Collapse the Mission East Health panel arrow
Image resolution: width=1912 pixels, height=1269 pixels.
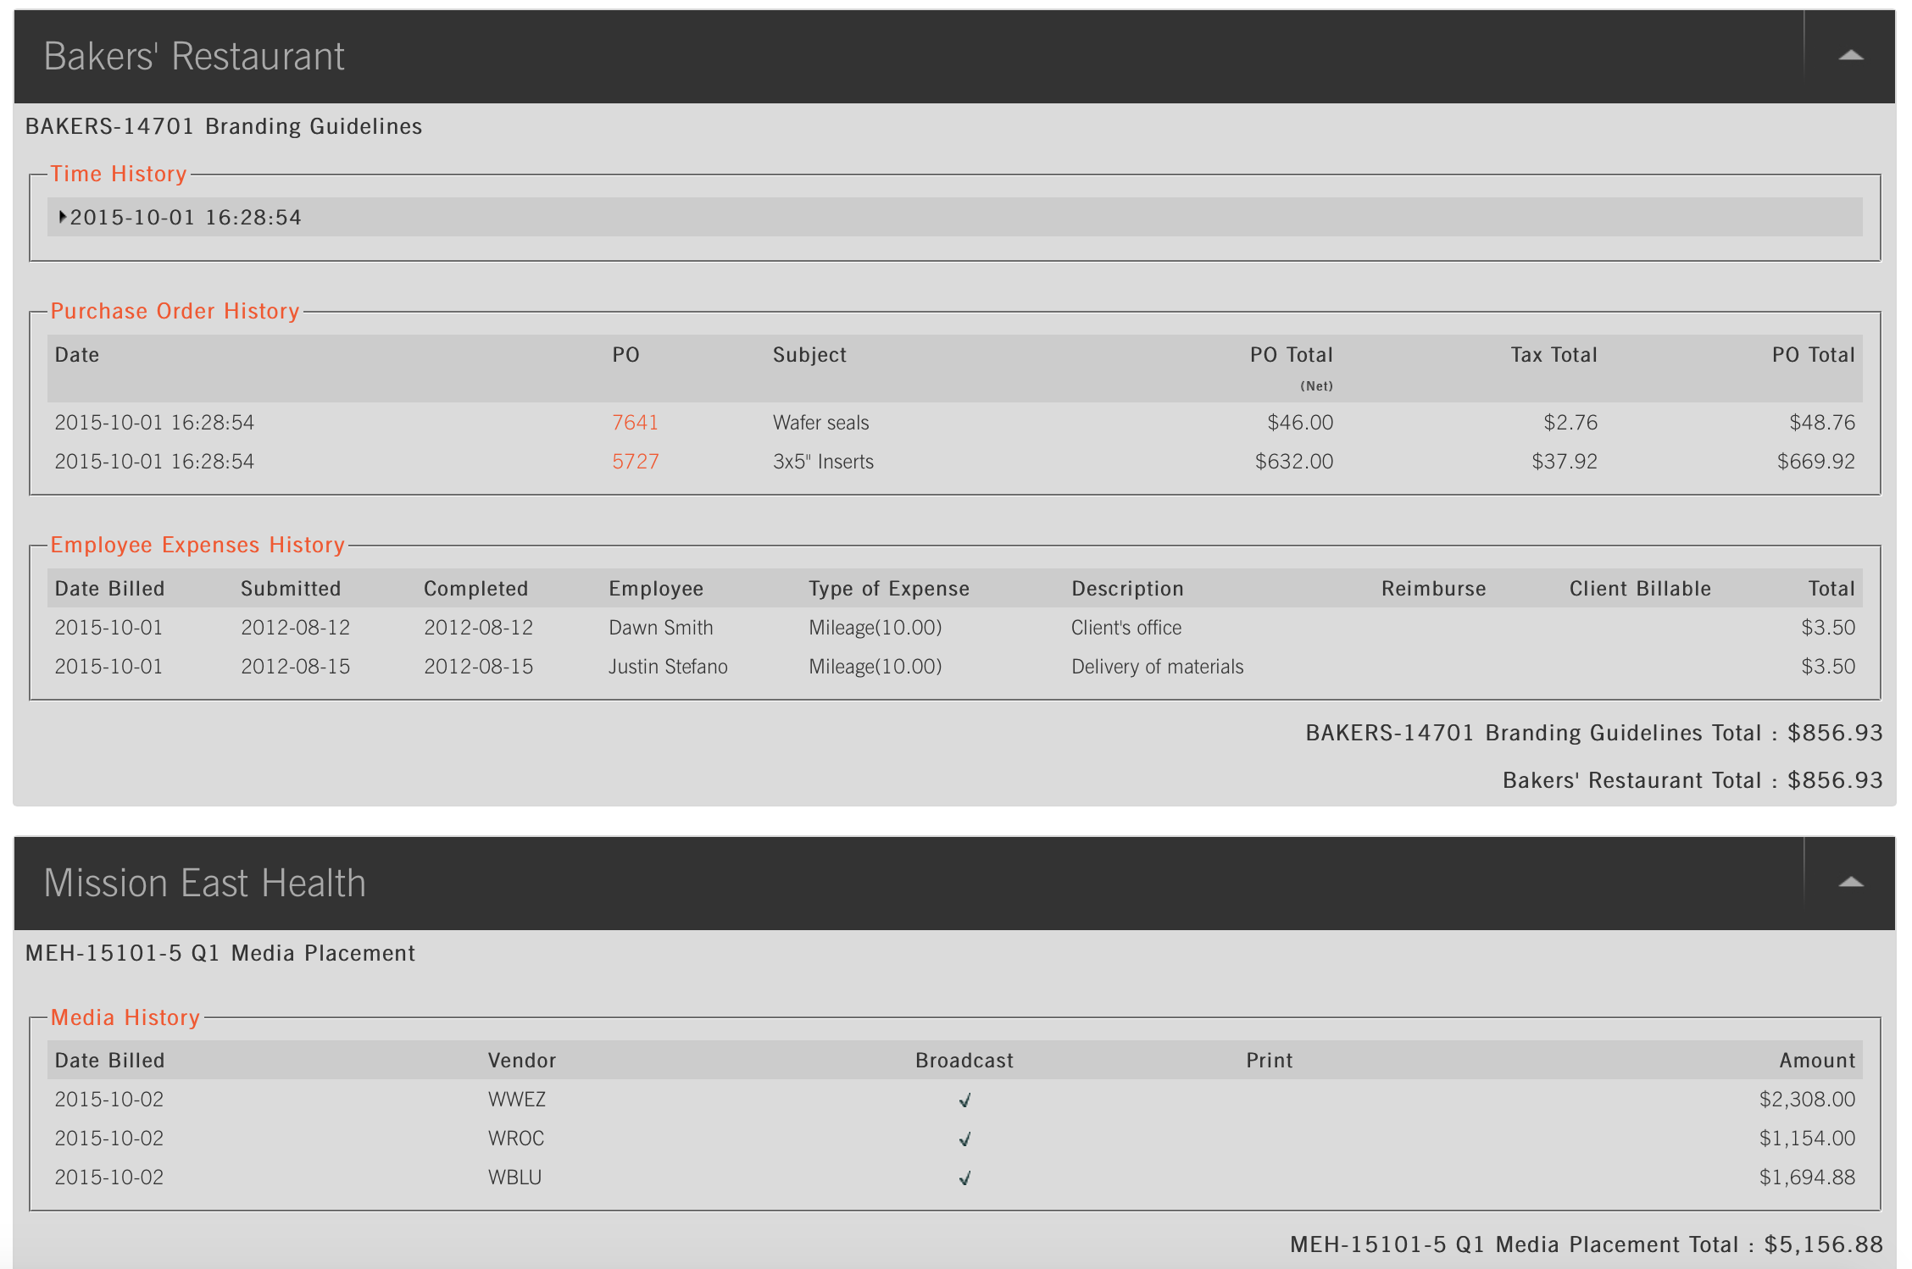(x=1850, y=883)
